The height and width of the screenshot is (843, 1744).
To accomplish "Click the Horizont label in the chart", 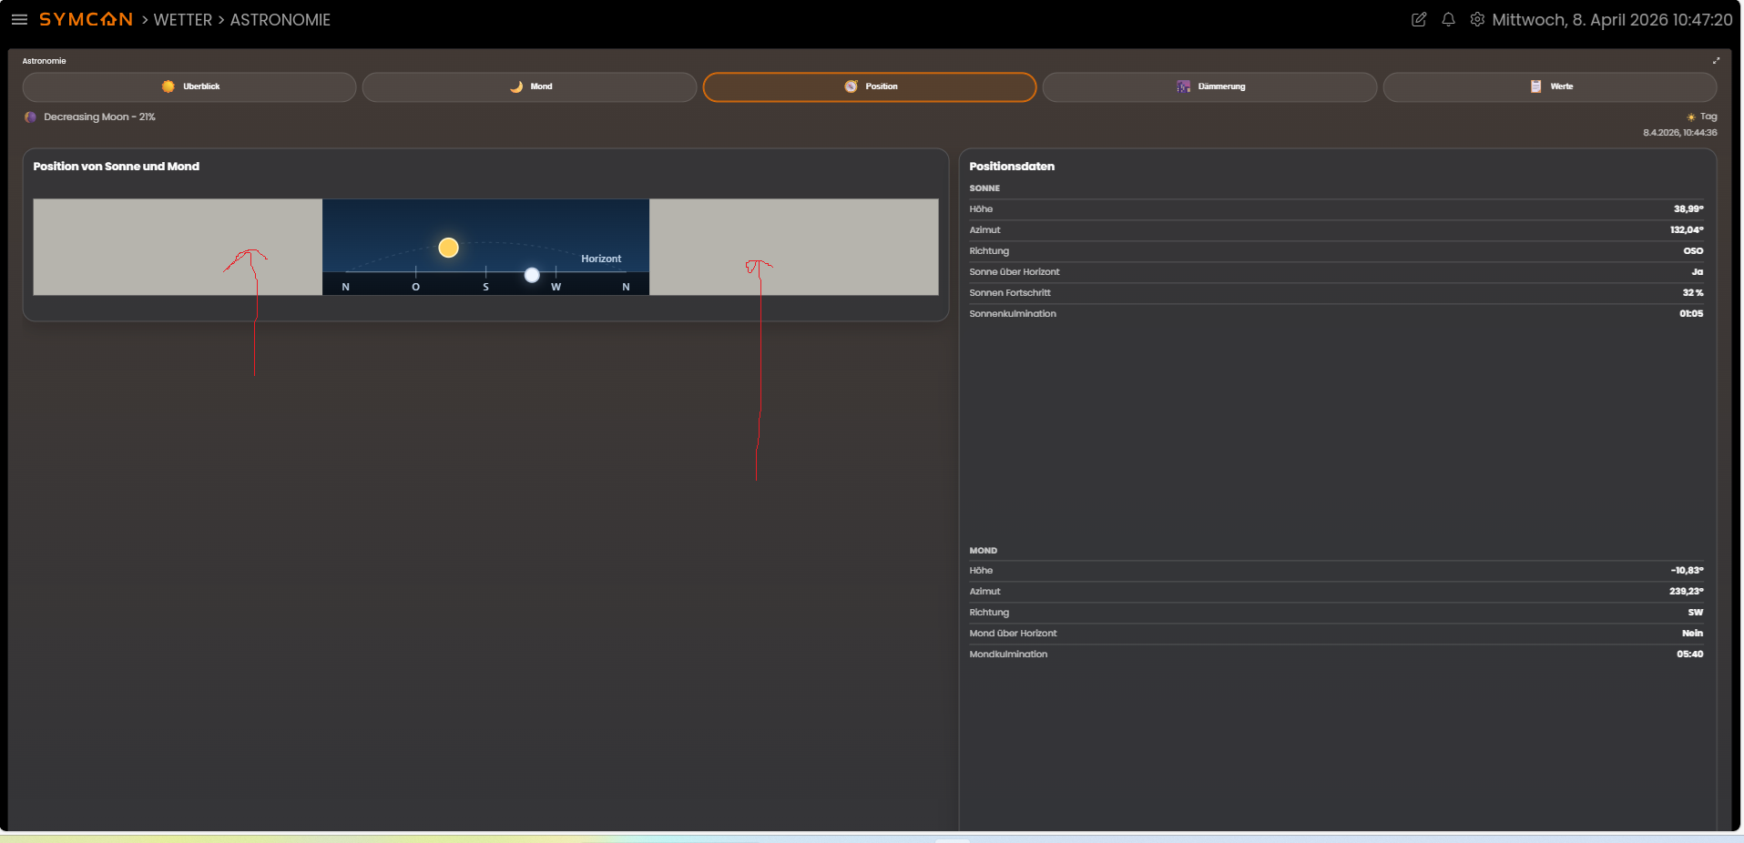I will point(601,259).
